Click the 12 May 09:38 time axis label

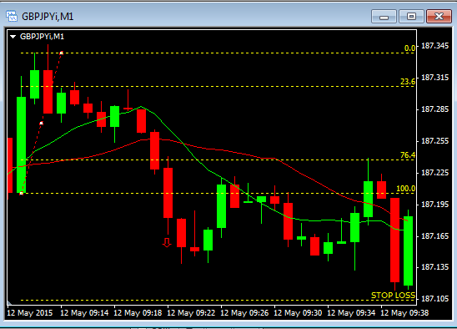404,313
